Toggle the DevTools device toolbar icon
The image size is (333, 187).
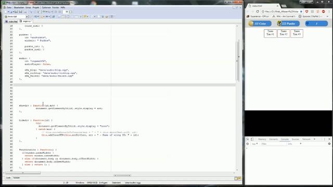point(252,139)
